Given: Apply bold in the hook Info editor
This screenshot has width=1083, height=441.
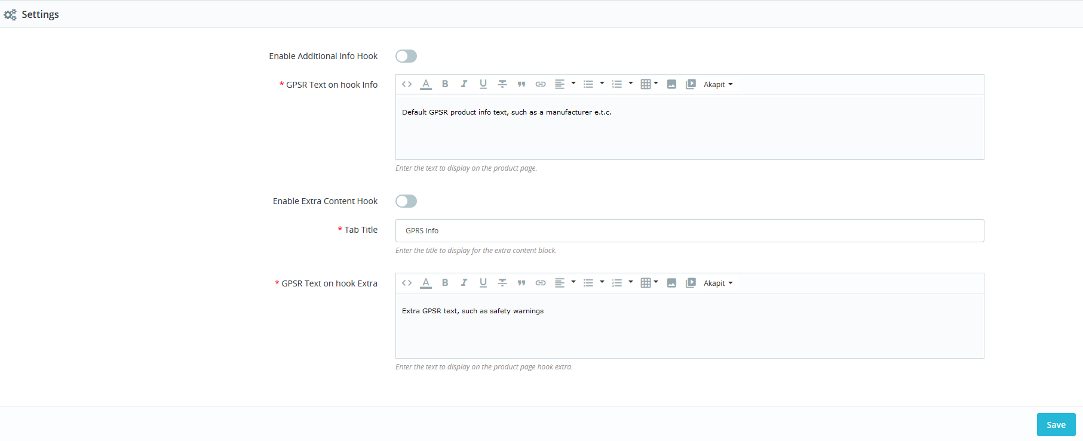Looking at the screenshot, I should point(445,84).
